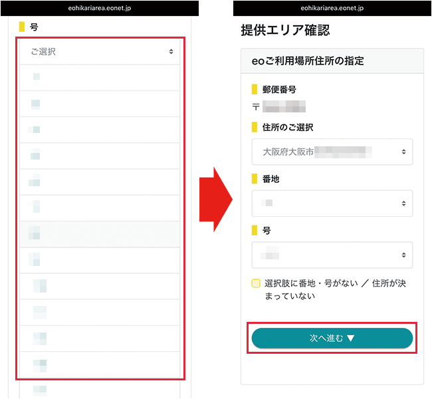Click the 提供エリア確認 page heading
The height and width of the screenshot is (399, 432).
285,30
